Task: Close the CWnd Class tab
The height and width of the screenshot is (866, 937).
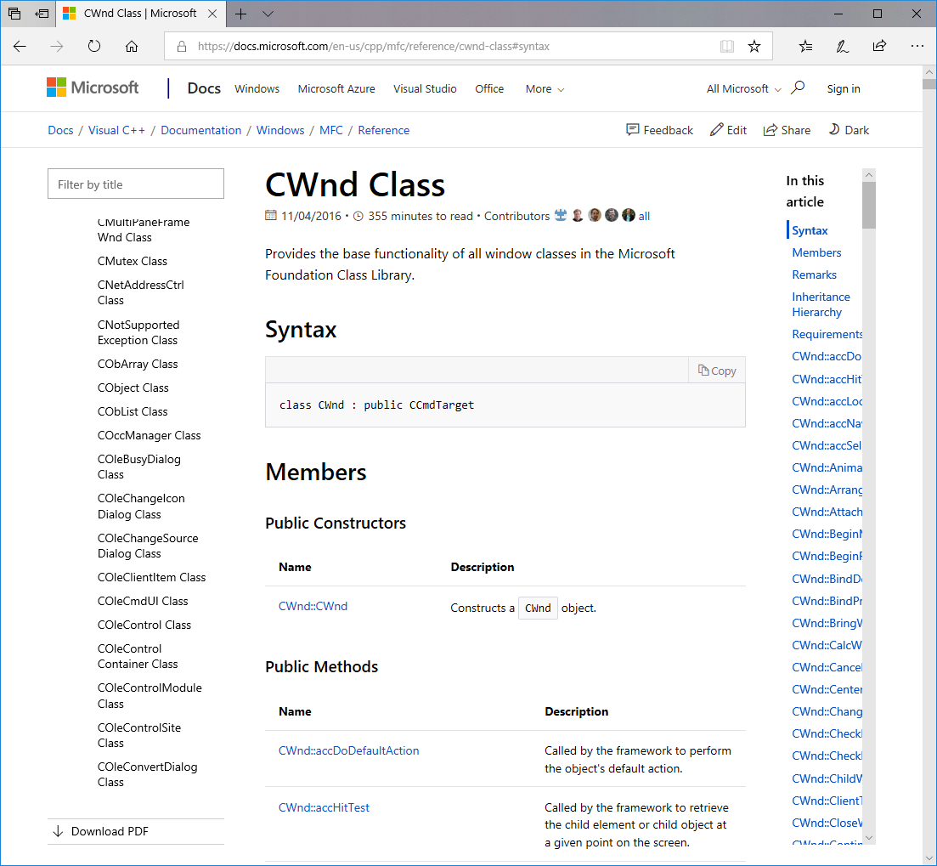Action: [x=212, y=13]
